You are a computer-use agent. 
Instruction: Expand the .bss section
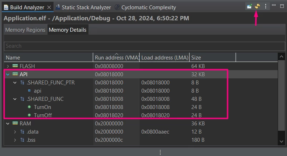pyautogui.click(x=15, y=140)
